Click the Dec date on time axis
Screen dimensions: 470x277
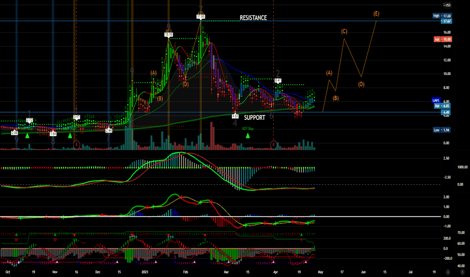[x=98, y=272]
